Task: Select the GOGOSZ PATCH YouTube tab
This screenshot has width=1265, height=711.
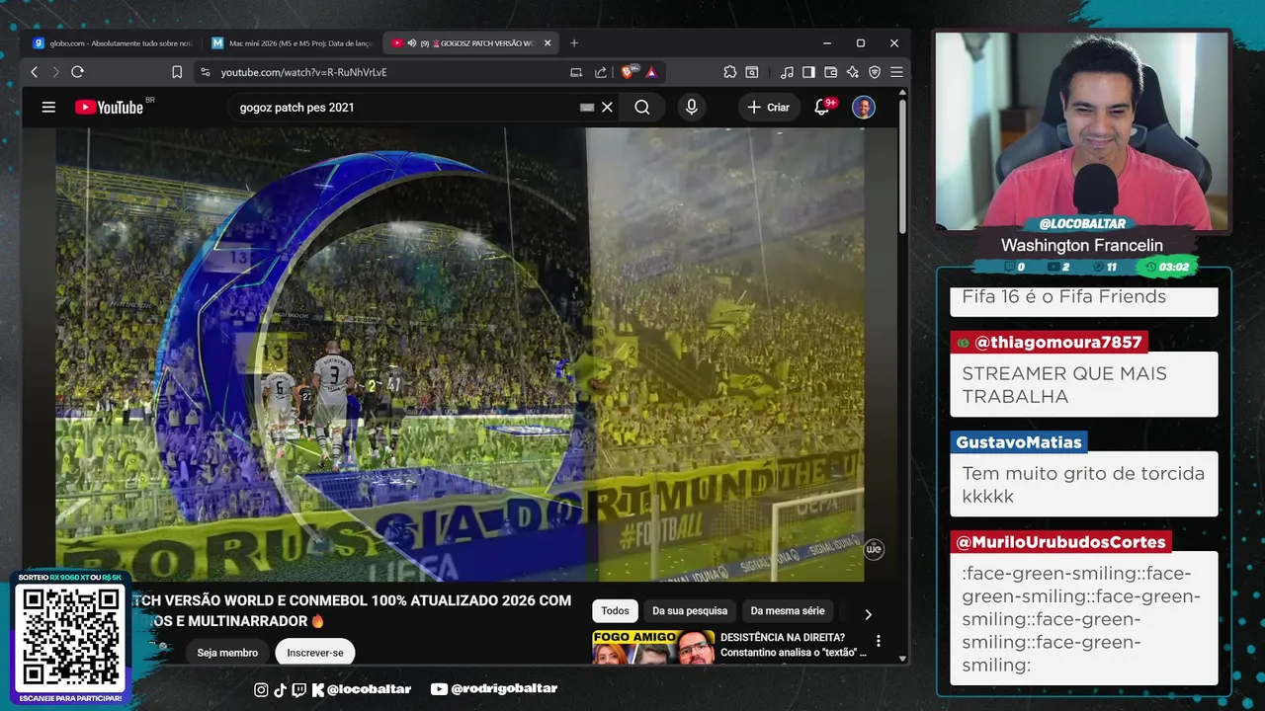Action: tap(469, 43)
